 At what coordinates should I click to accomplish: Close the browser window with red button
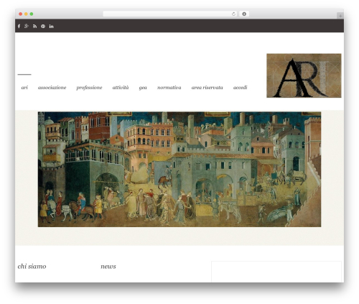[x=21, y=14]
